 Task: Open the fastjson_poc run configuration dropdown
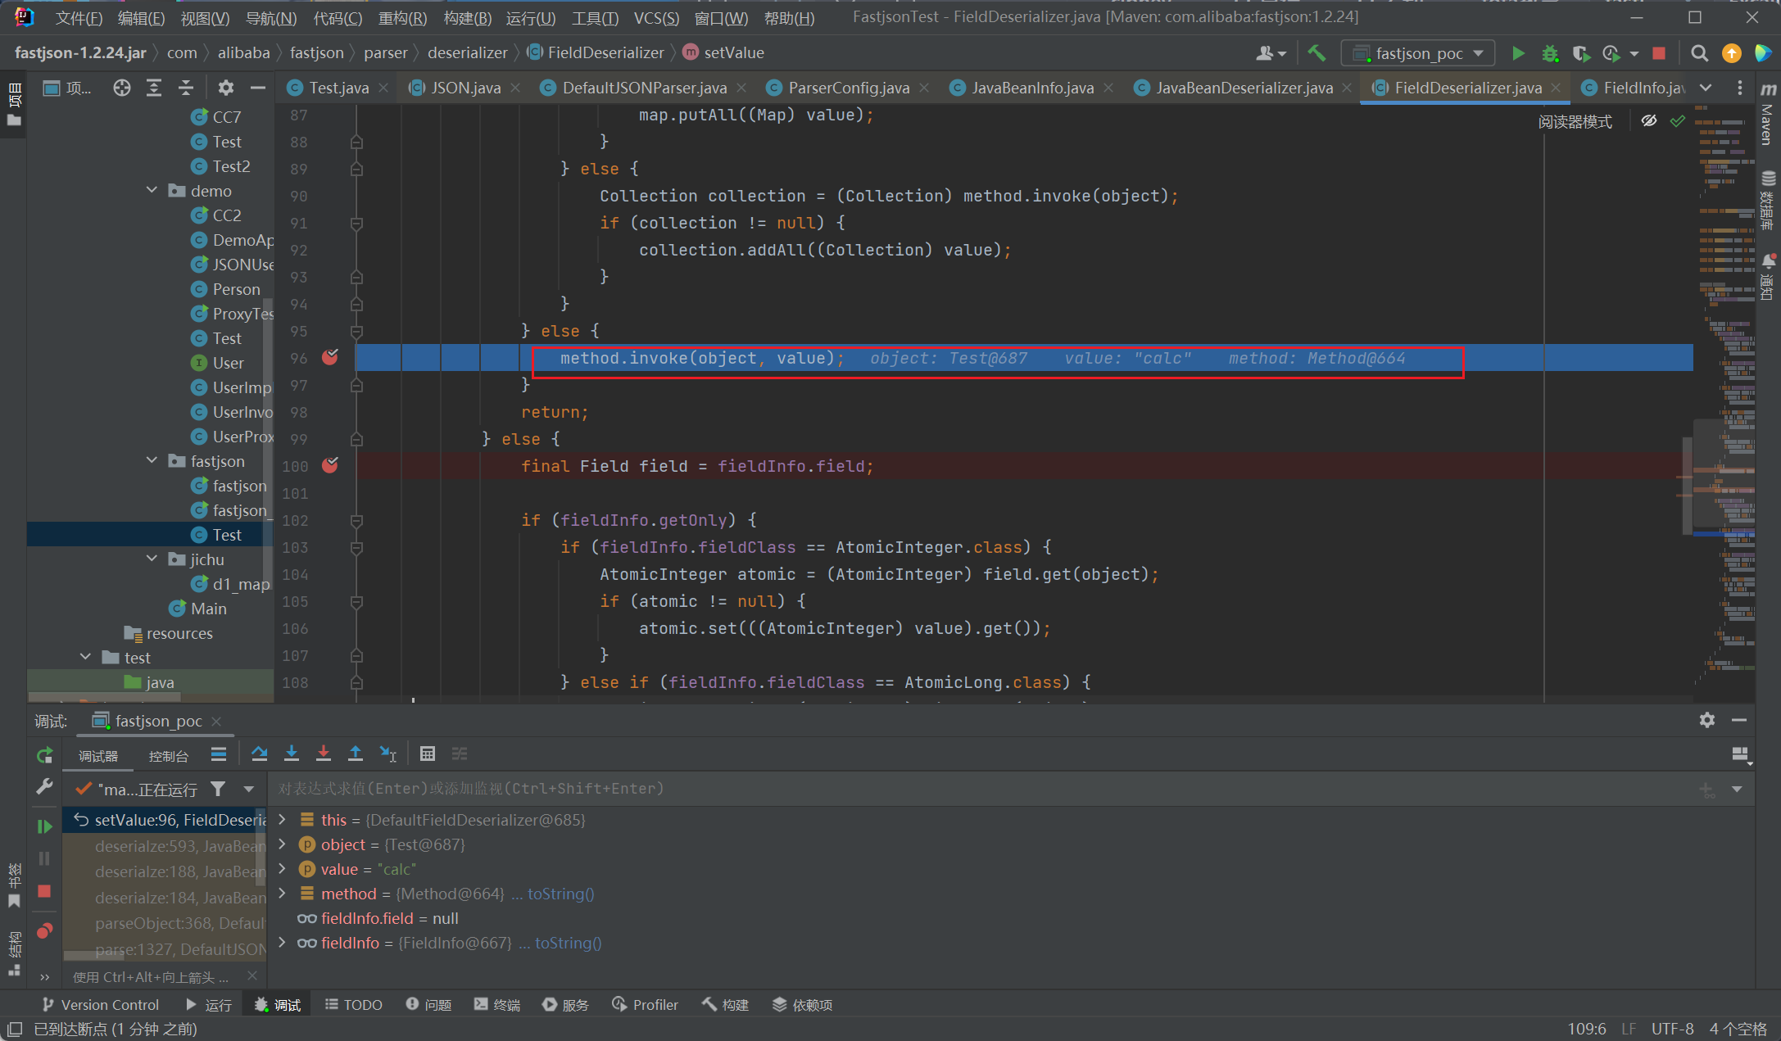tap(1419, 53)
